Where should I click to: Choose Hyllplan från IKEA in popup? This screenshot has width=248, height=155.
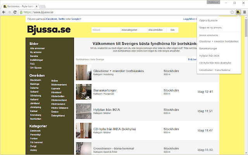point(209,56)
